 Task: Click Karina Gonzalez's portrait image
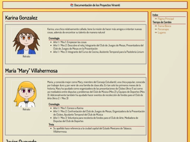[26, 41]
